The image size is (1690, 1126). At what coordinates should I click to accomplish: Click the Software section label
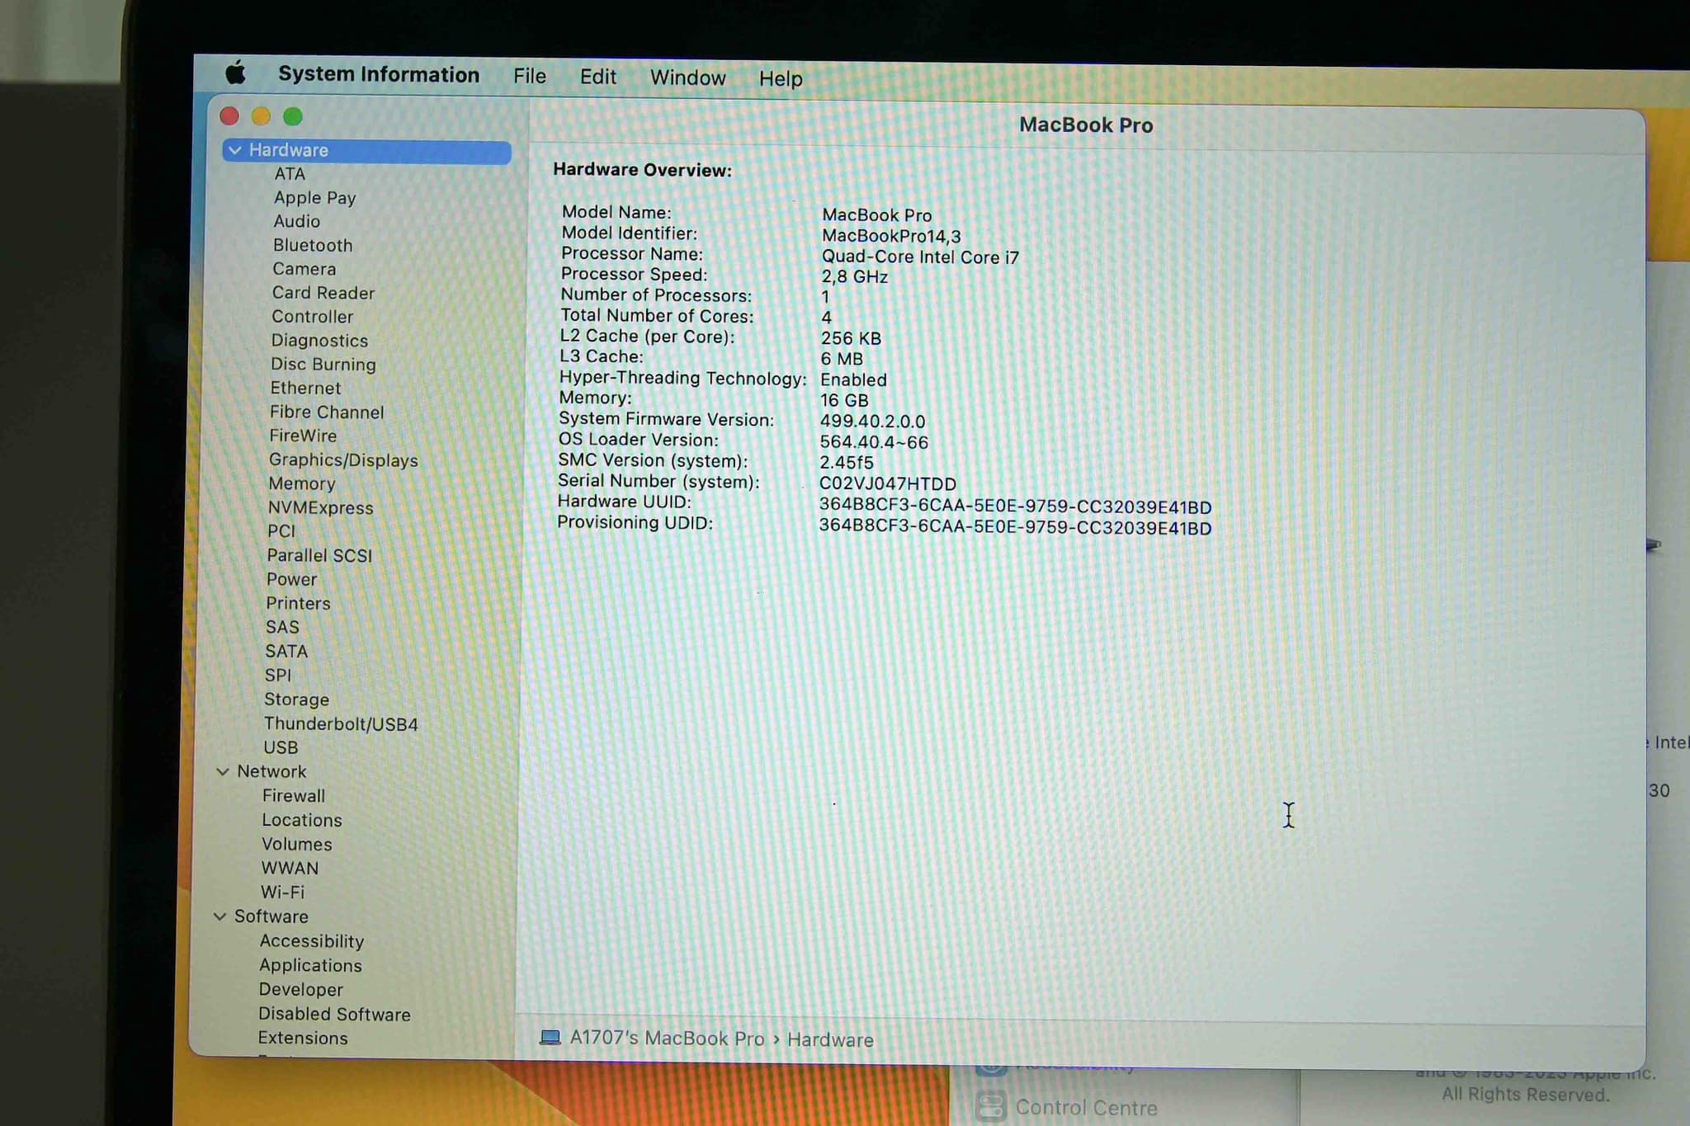point(271,916)
